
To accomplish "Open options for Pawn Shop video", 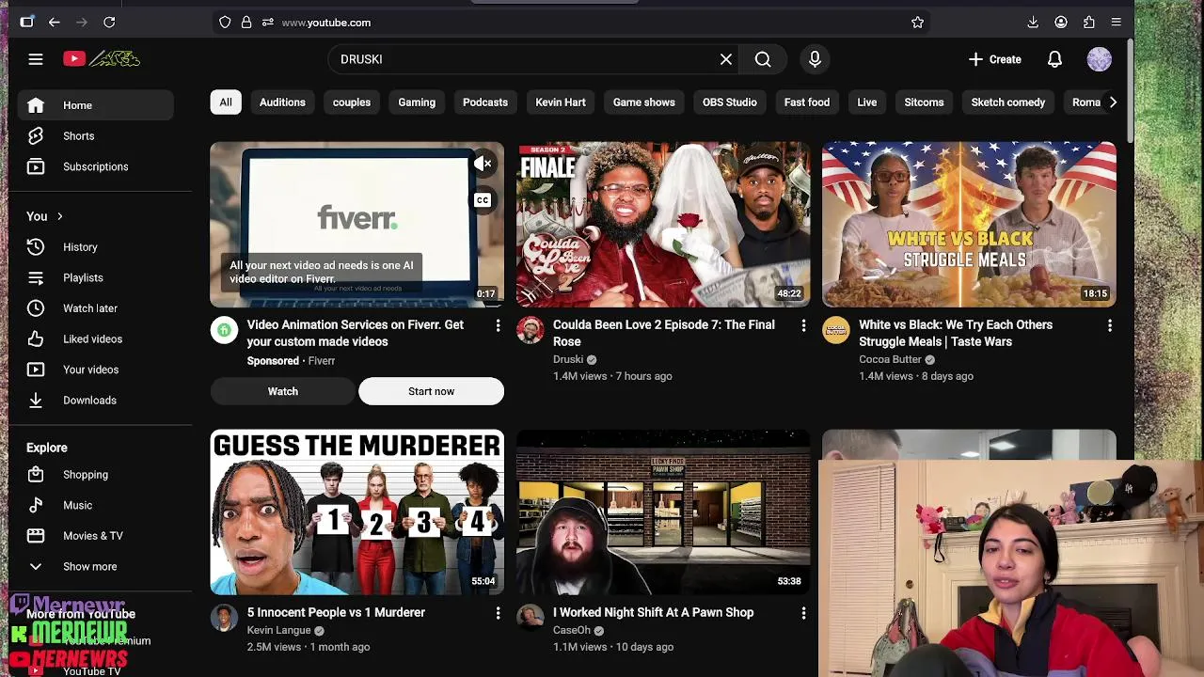I will tap(803, 613).
